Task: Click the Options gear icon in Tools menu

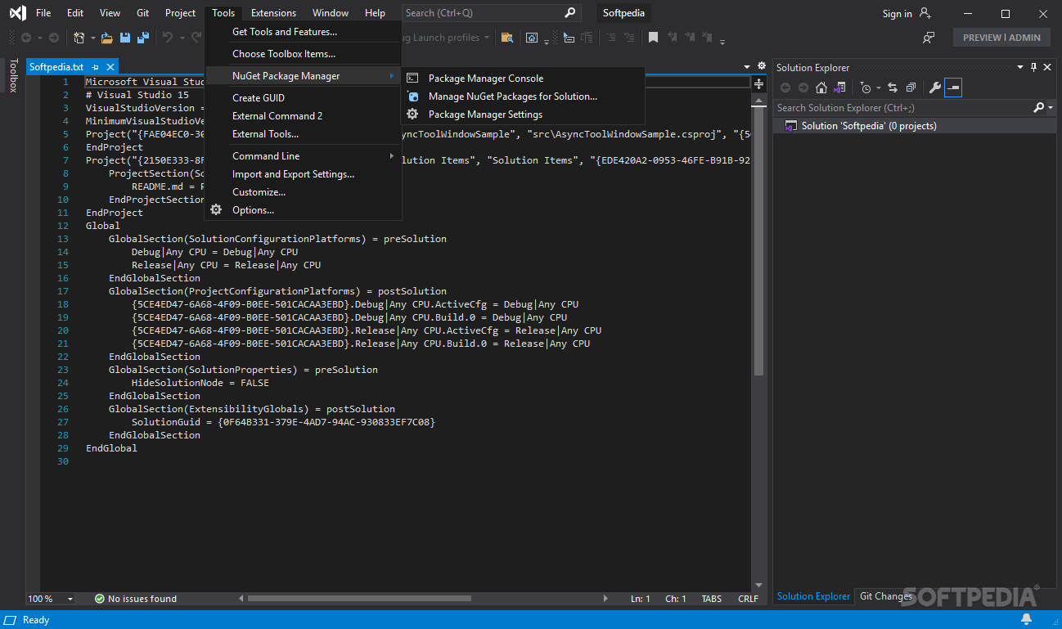Action: pyautogui.click(x=216, y=210)
